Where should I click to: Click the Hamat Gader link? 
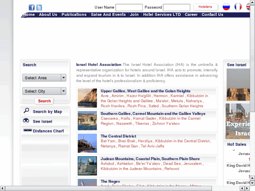click(x=145, y=118)
